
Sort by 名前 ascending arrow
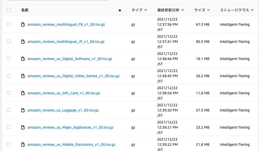[120, 10]
